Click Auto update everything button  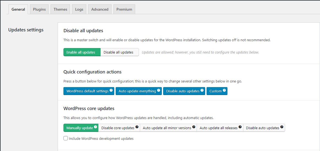click(x=139, y=91)
